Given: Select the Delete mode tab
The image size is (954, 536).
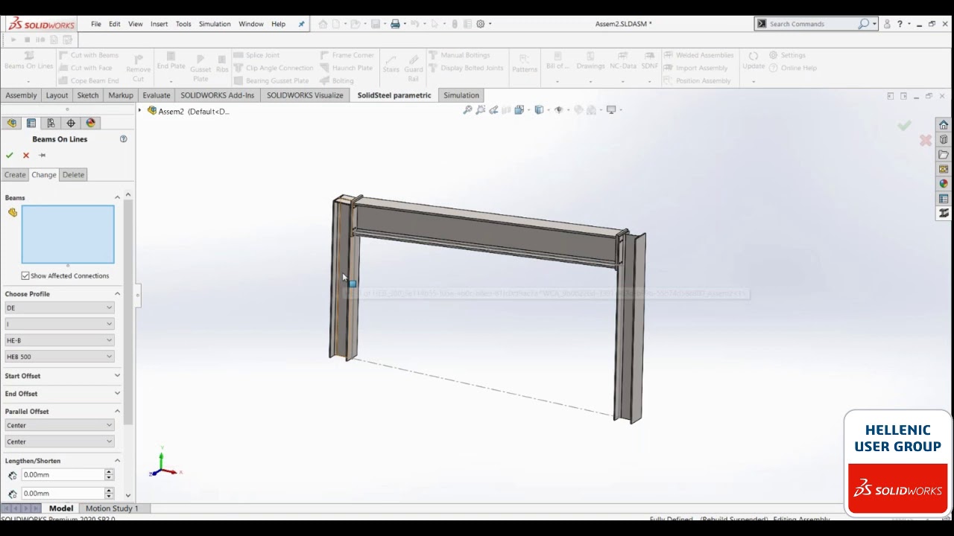Looking at the screenshot, I should tap(73, 175).
